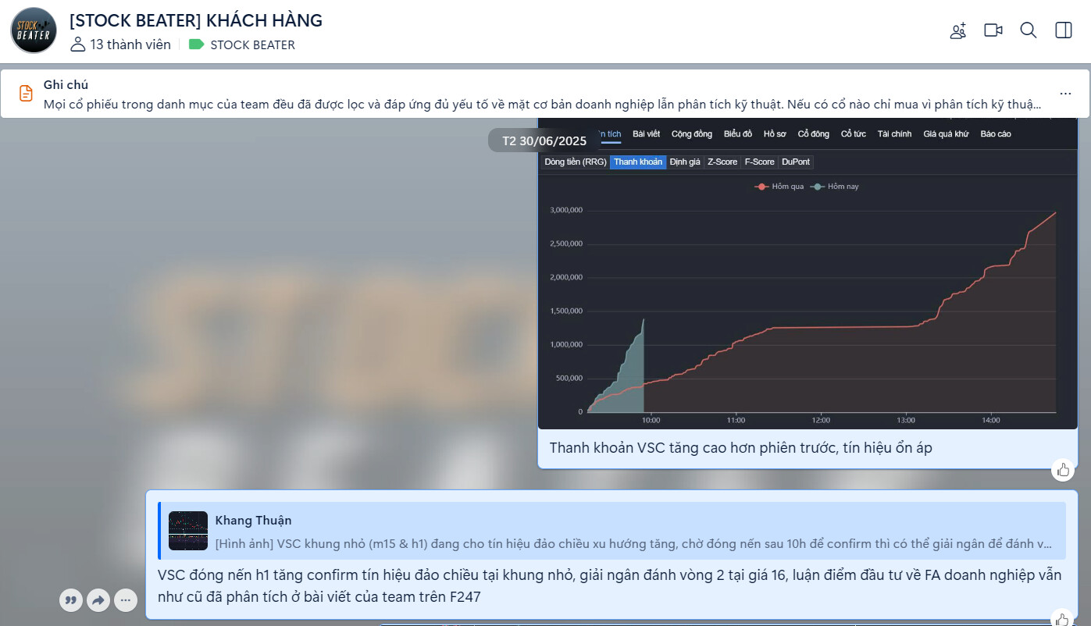
Task: Click the green tag icon before STOCK BEATER
Action: coord(196,44)
